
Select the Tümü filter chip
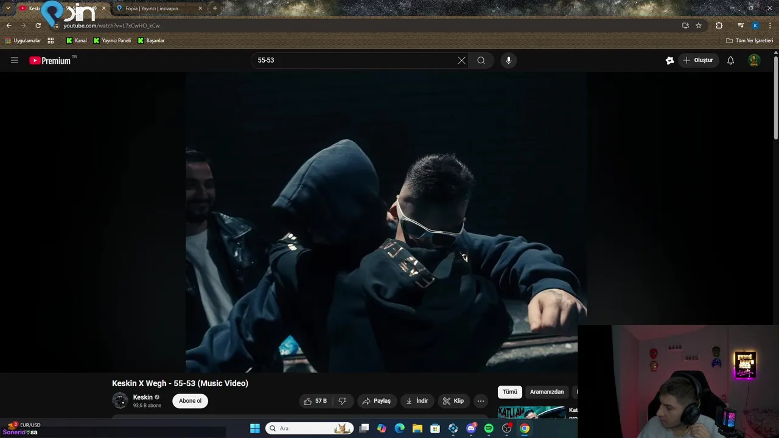point(509,392)
